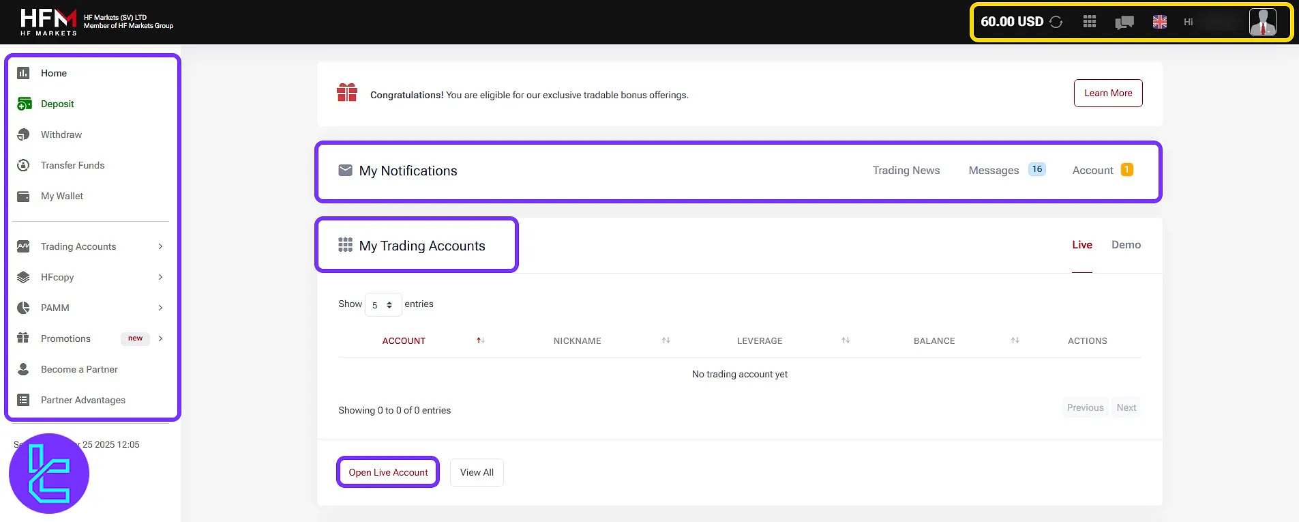Click the green Deposit icon

click(x=24, y=104)
